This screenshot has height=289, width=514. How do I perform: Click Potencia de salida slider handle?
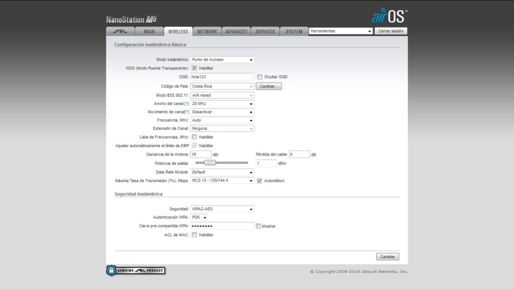[210, 163]
